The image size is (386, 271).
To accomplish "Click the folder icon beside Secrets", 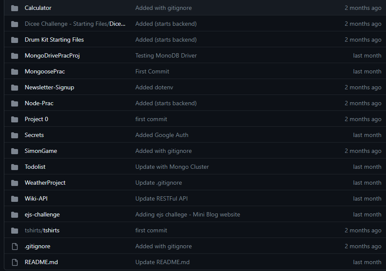I will (x=15, y=135).
